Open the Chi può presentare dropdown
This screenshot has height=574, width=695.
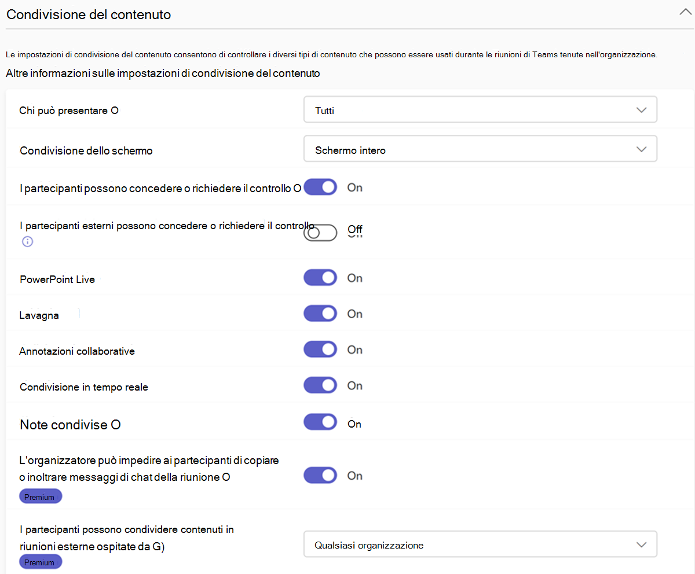tap(480, 110)
